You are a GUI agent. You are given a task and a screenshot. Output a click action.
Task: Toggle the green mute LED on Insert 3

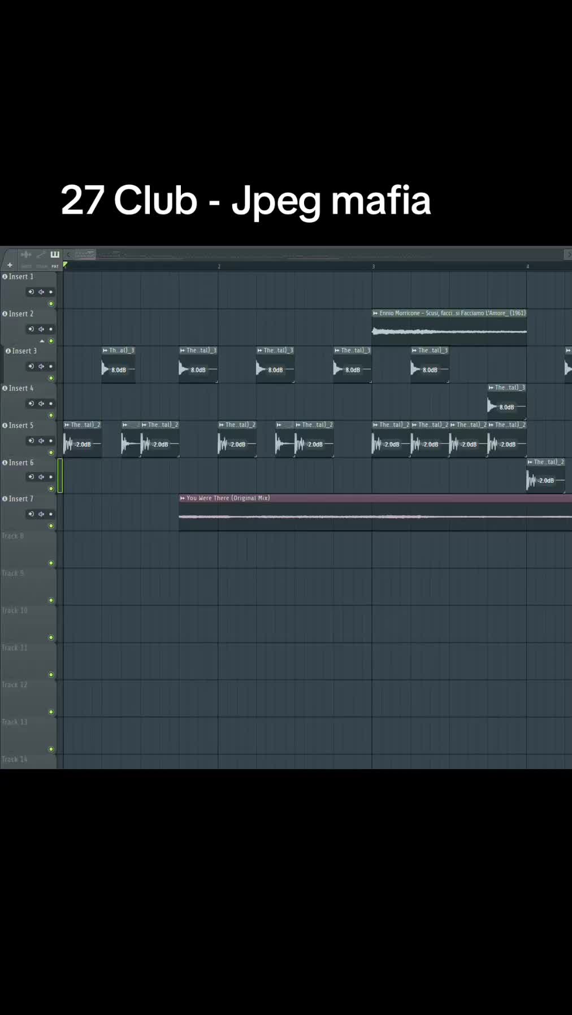click(51, 378)
